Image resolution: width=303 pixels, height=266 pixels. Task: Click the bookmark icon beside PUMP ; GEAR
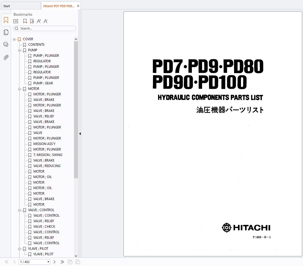[x=30, y=84]
